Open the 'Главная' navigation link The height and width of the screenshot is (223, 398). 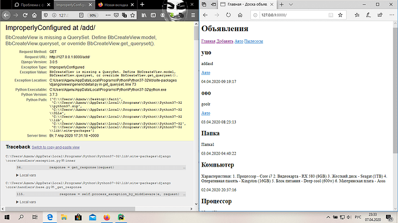tap(208, 41)
